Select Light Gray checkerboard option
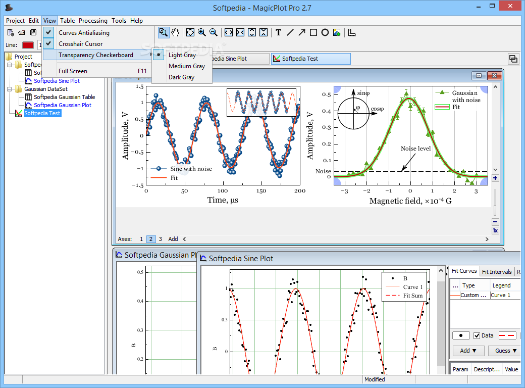The image size is (525, 388). coord(182,55)
